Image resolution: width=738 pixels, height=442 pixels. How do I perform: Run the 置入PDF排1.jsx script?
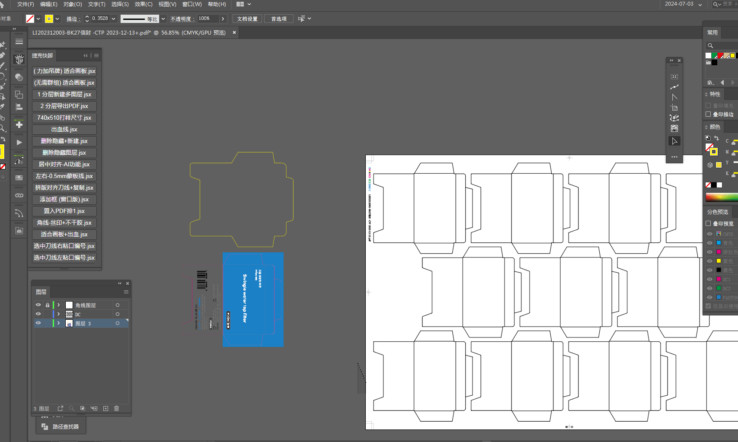click(x=64, y=211)
